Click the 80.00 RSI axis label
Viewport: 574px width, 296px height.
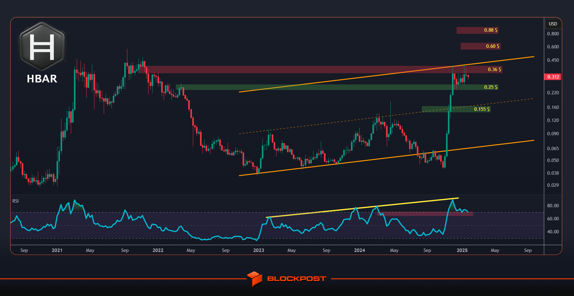pyautogui.click(x=553, y=206)
